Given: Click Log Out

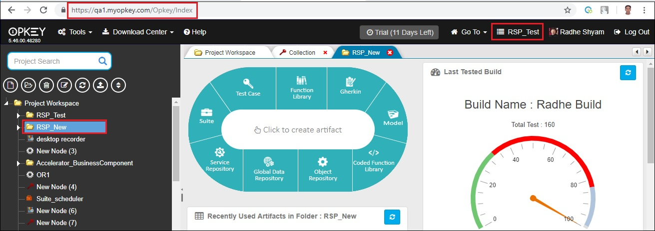Looking at the screenshot, I should [632, 32].
